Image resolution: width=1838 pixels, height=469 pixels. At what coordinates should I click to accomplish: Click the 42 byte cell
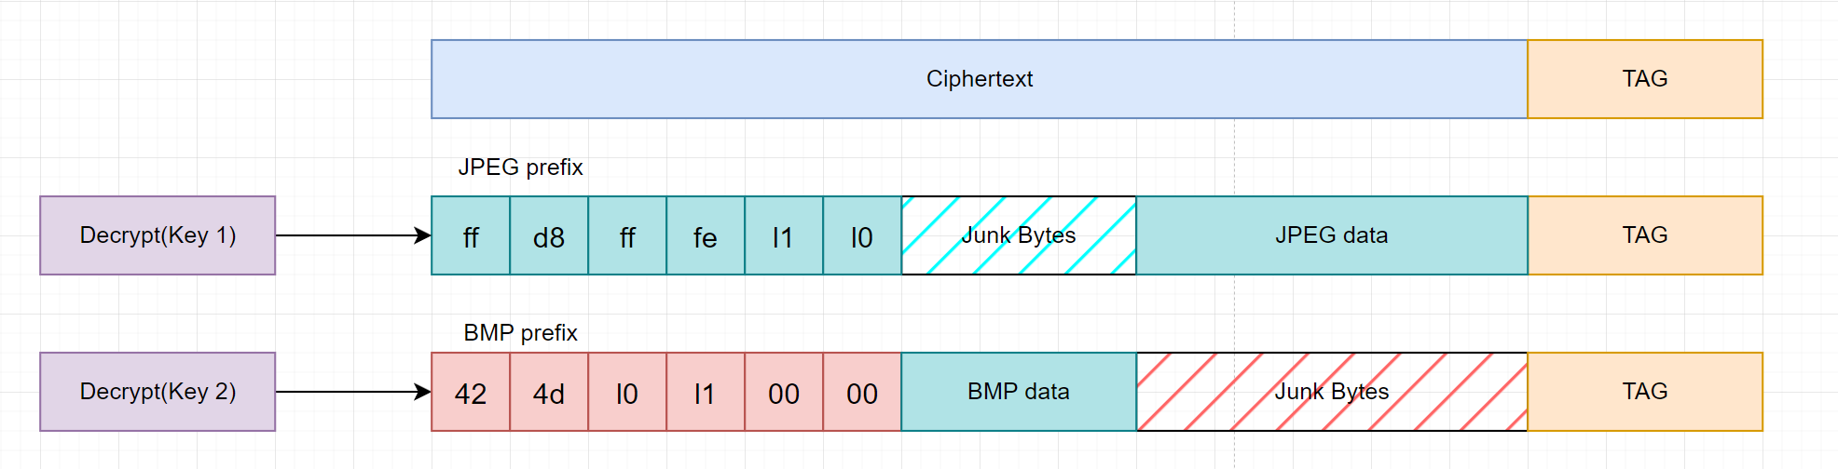click(471, 393)
